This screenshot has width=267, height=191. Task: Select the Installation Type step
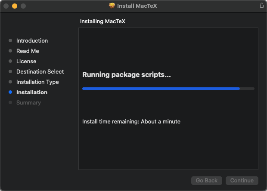(x=37, y=82)
